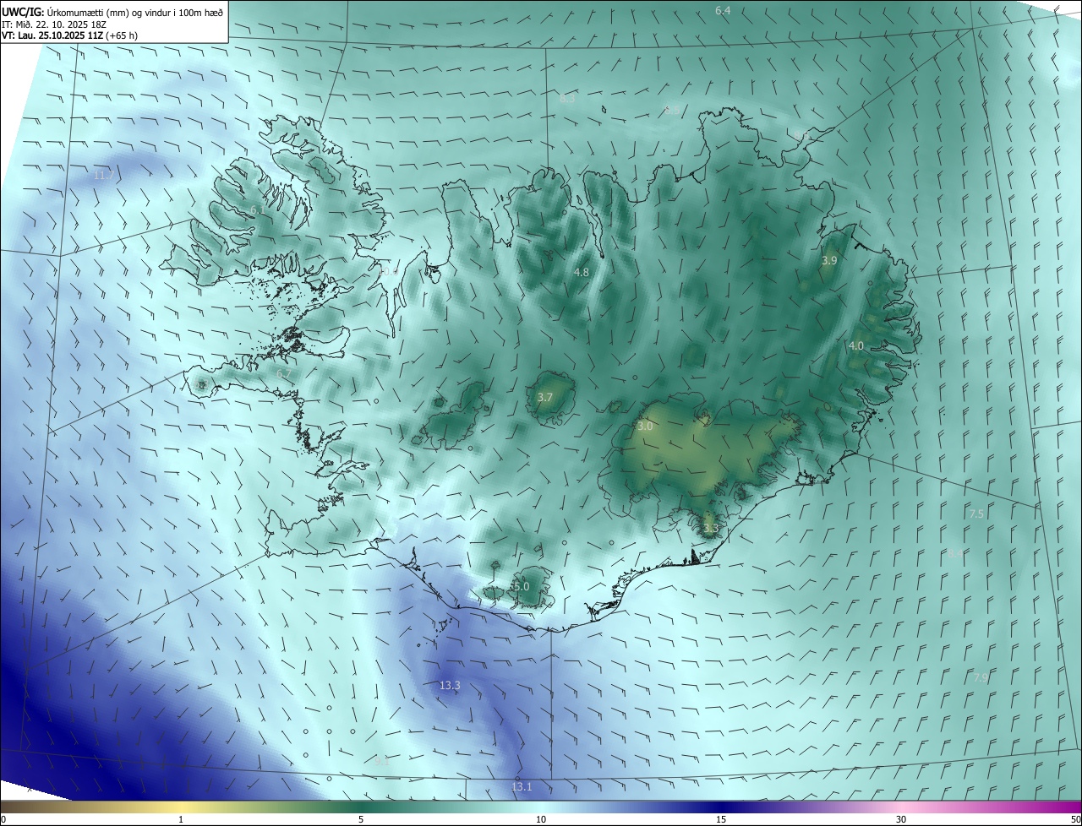Click the color scale at the 15 mark
This screenshot has width=1082, height=826.
pyautogui.click(x=721, y=807)
